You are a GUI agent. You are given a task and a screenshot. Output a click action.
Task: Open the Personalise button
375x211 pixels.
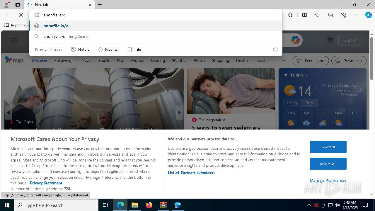tap(349, 61)
